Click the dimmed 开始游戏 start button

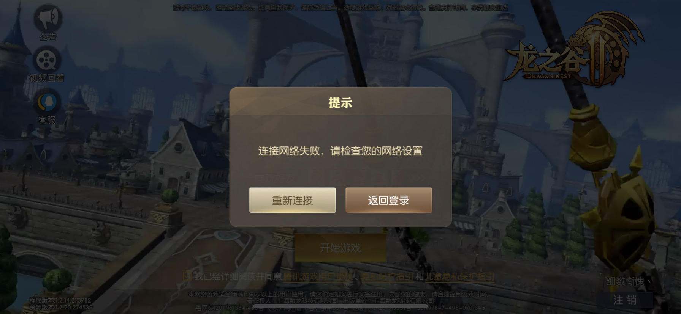[x=340, y=248]
